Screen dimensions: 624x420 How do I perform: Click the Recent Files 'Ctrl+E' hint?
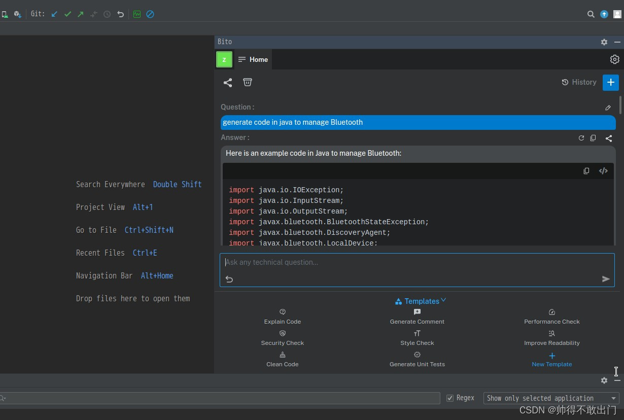point(145,253)
